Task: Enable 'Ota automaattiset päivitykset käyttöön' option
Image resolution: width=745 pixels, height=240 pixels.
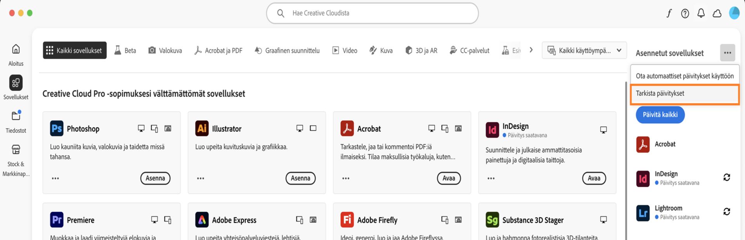Action: pyautogui.click(x=684, y=76)
